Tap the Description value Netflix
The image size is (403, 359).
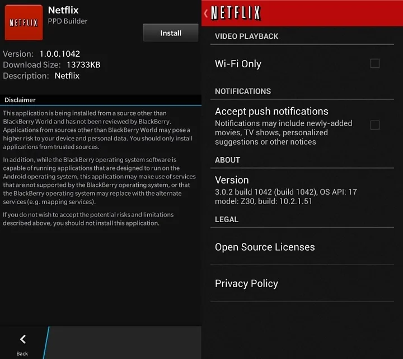click(x=67, y=76)
